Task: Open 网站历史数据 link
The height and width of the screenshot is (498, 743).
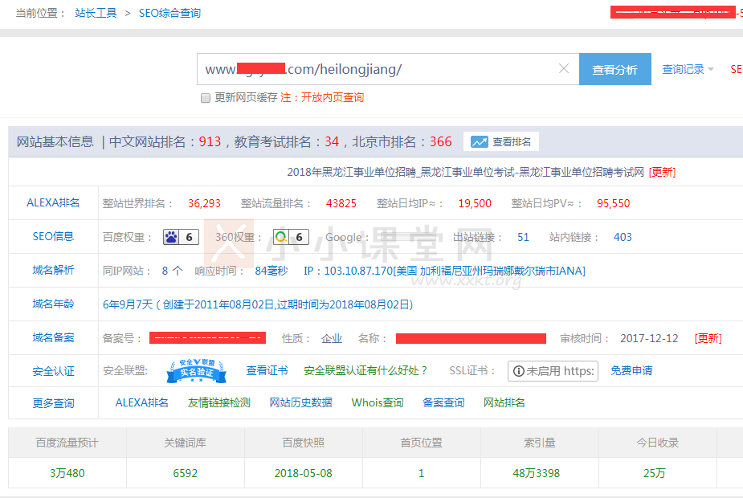Action: 301,402
